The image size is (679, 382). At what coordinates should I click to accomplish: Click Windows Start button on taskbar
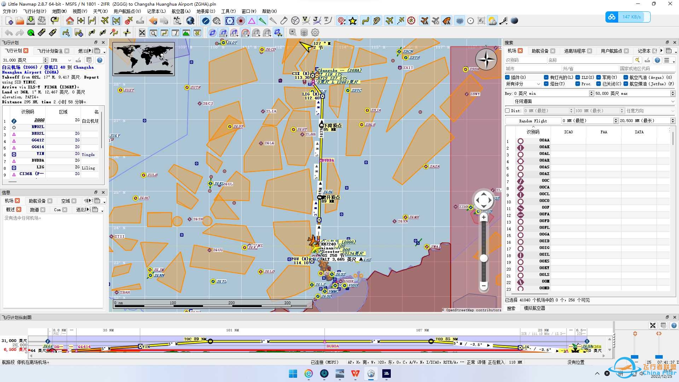(293, 374)
